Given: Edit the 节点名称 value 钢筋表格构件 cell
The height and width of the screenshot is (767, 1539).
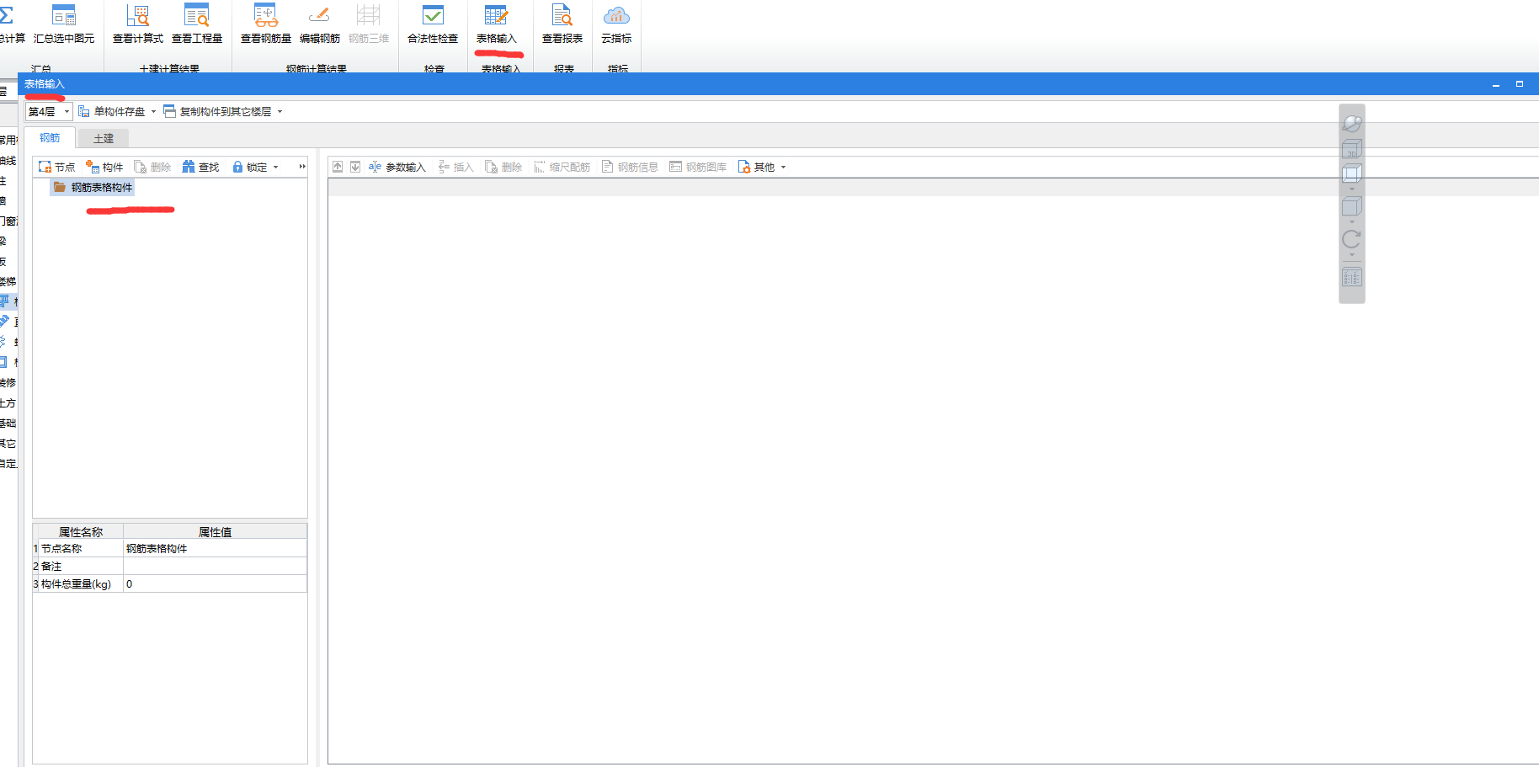Looking at the screenshot, I should point(215,548).
